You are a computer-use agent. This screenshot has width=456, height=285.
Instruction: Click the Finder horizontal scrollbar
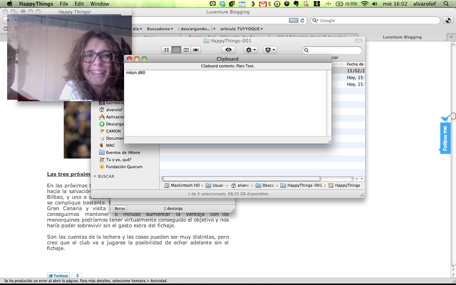click(241, 178)
